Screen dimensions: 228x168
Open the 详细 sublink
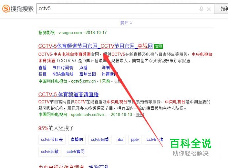coord(106,68)
